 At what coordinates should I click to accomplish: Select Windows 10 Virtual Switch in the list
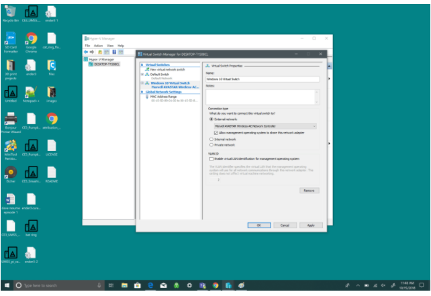point(170,83)
